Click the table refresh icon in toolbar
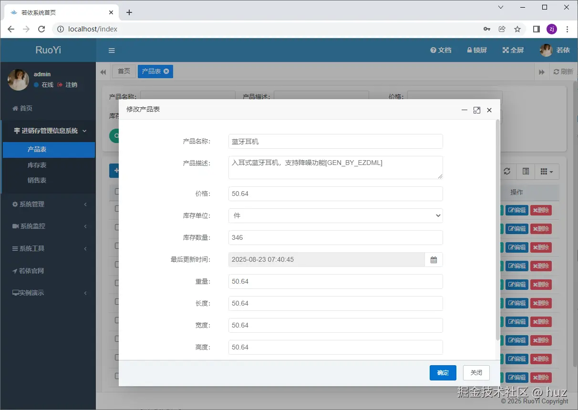578x410 pixels. pyautogui.click(x=507, y=171)
